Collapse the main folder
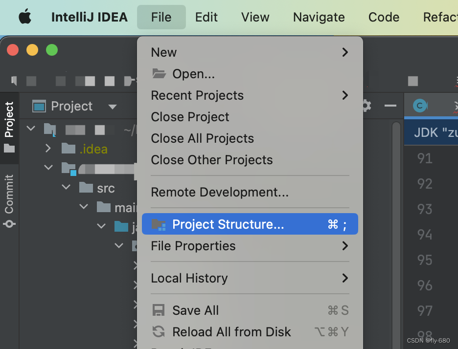 84,206
